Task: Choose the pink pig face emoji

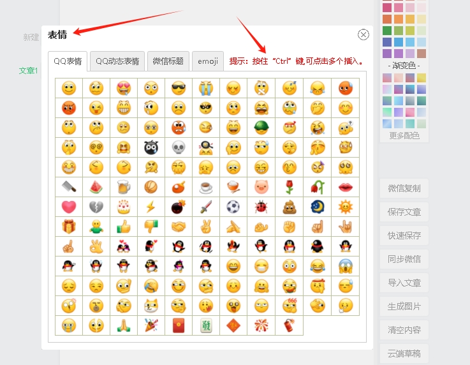Action: coord(261,187)
